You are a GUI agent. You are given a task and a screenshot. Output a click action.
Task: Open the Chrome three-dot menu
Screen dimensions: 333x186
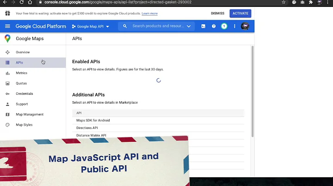click(327, 2)
